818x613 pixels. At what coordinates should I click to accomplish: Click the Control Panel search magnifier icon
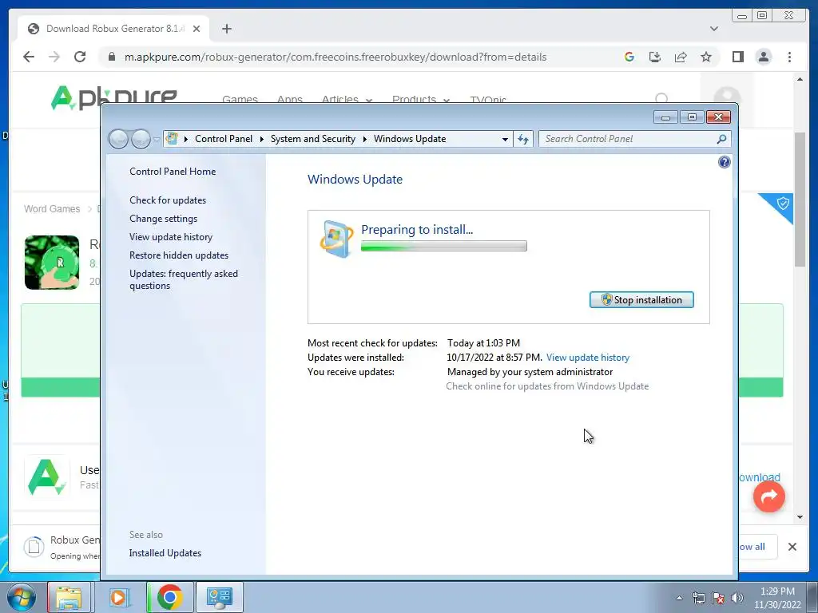coord(721,139)
